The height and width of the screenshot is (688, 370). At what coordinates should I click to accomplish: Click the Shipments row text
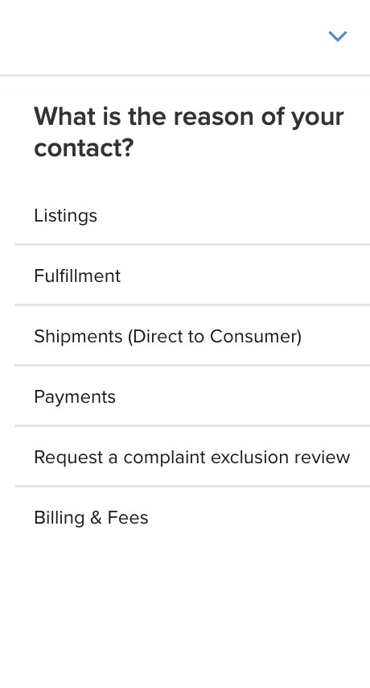[x=167, y=337]
